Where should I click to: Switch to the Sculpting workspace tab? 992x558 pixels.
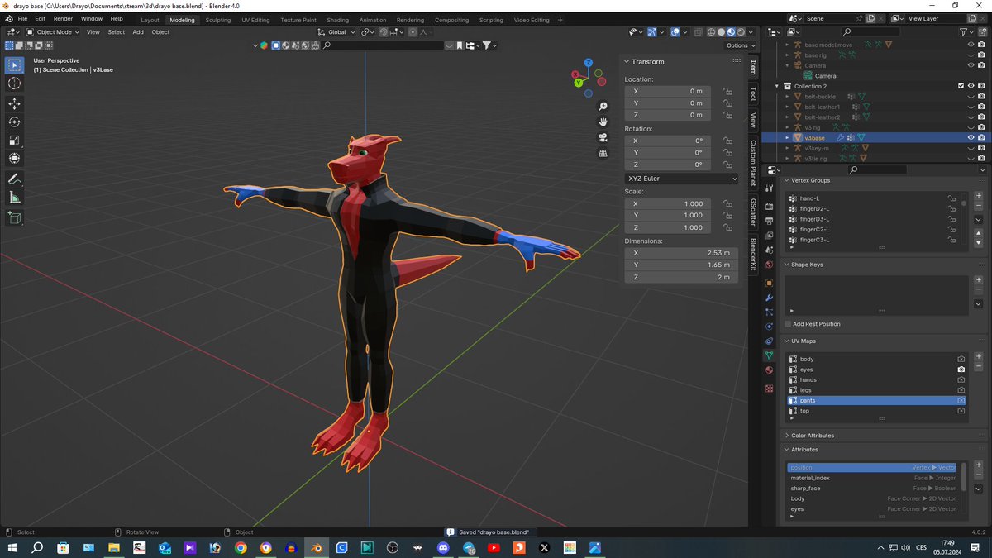218,20
